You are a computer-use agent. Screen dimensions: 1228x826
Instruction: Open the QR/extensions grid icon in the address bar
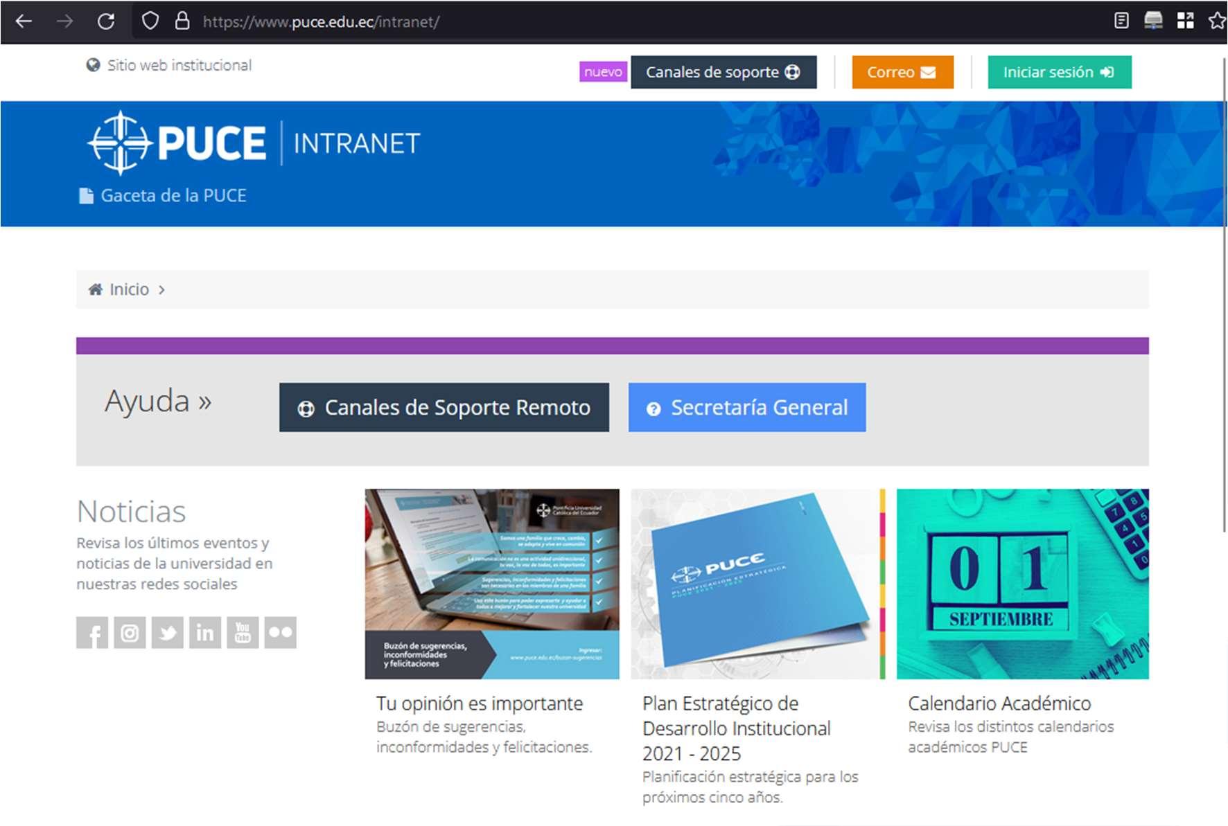coord(1186,21)
